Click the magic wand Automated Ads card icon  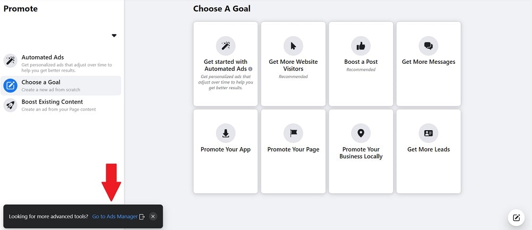point(226,46)
